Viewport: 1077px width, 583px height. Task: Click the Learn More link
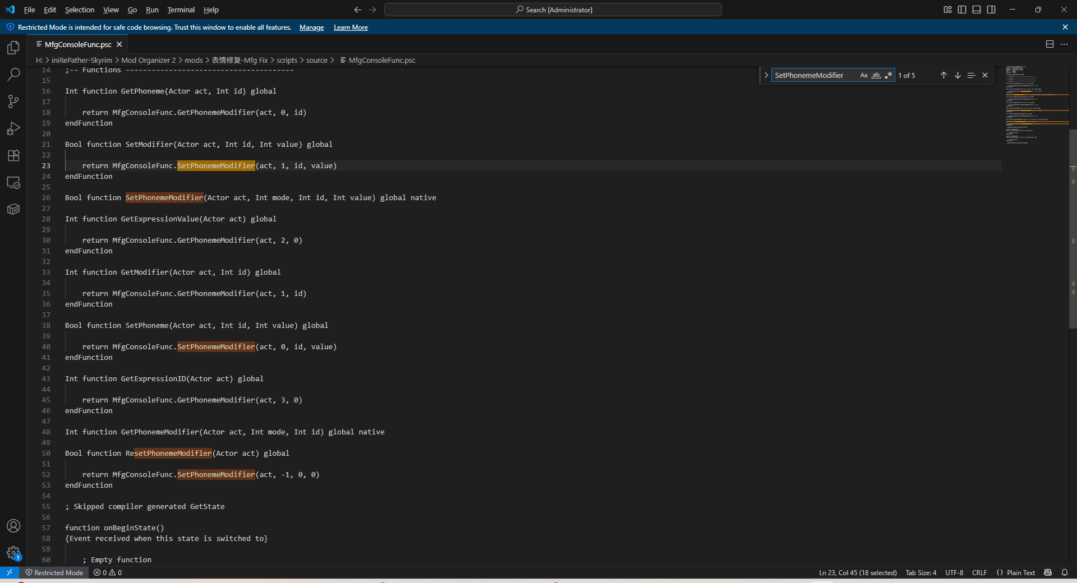351,27
